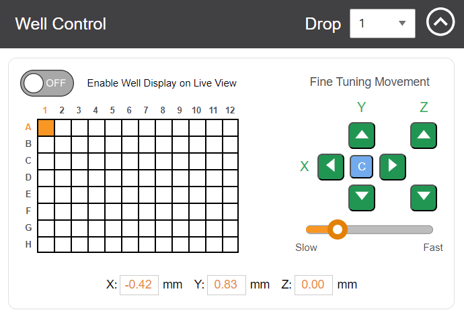Click the Y coordinate input field

point(227,284)
